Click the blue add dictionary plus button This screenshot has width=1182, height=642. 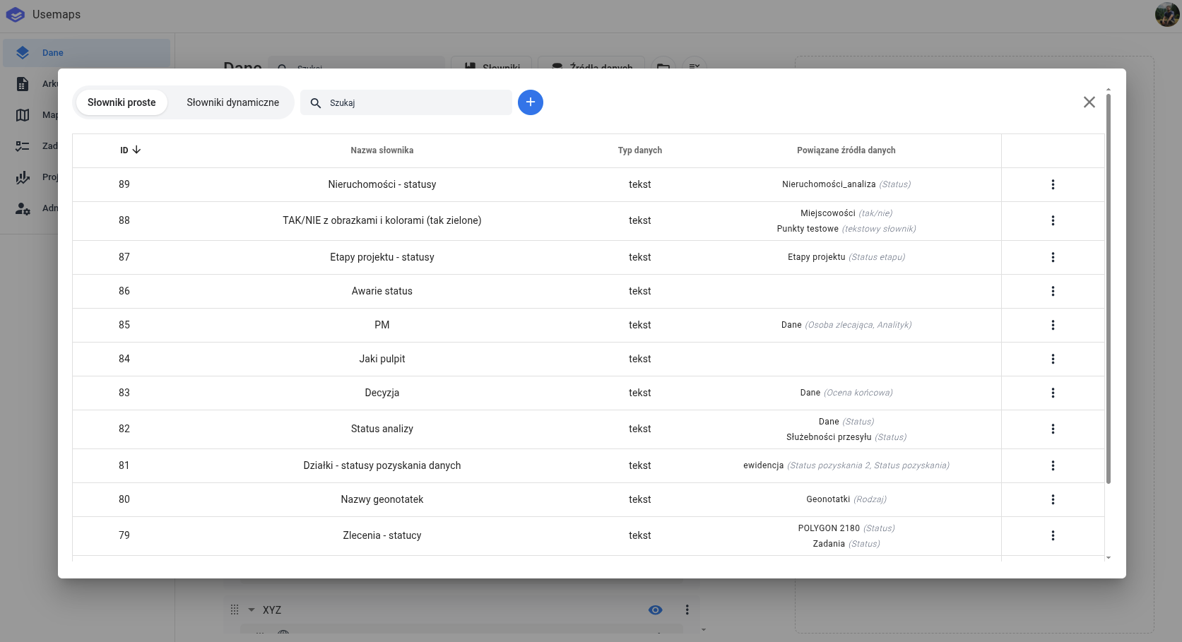(x=530, y=102)
